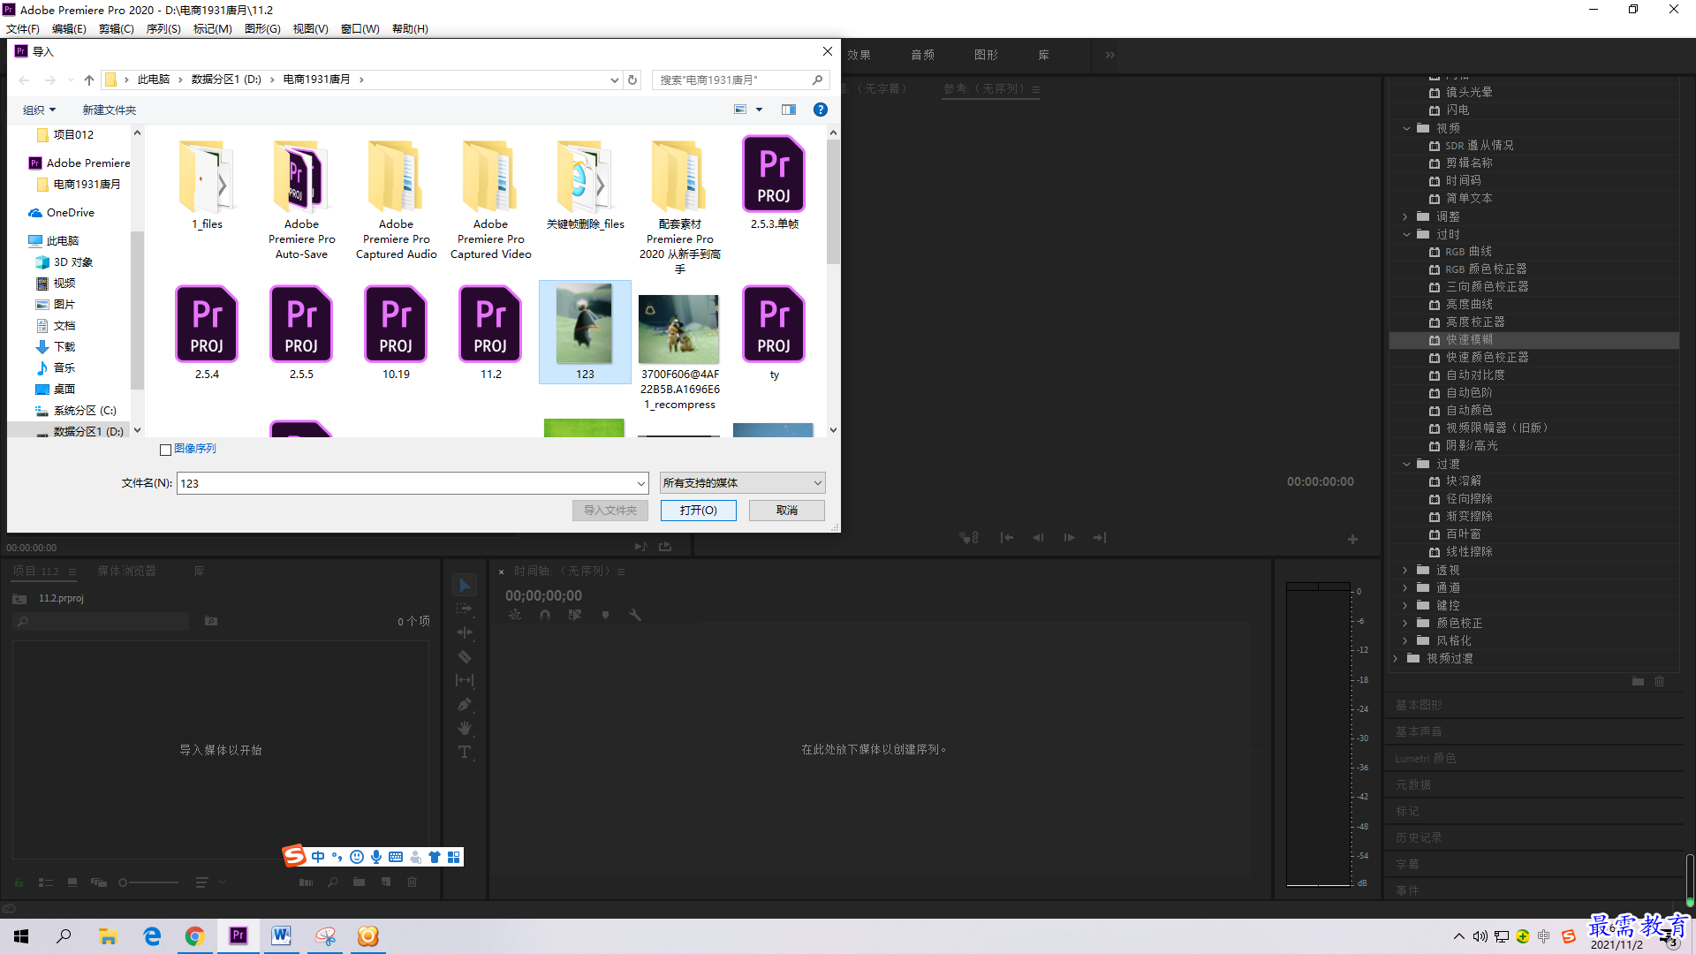Select the 123 image thumbnail

tap(585, 332)
